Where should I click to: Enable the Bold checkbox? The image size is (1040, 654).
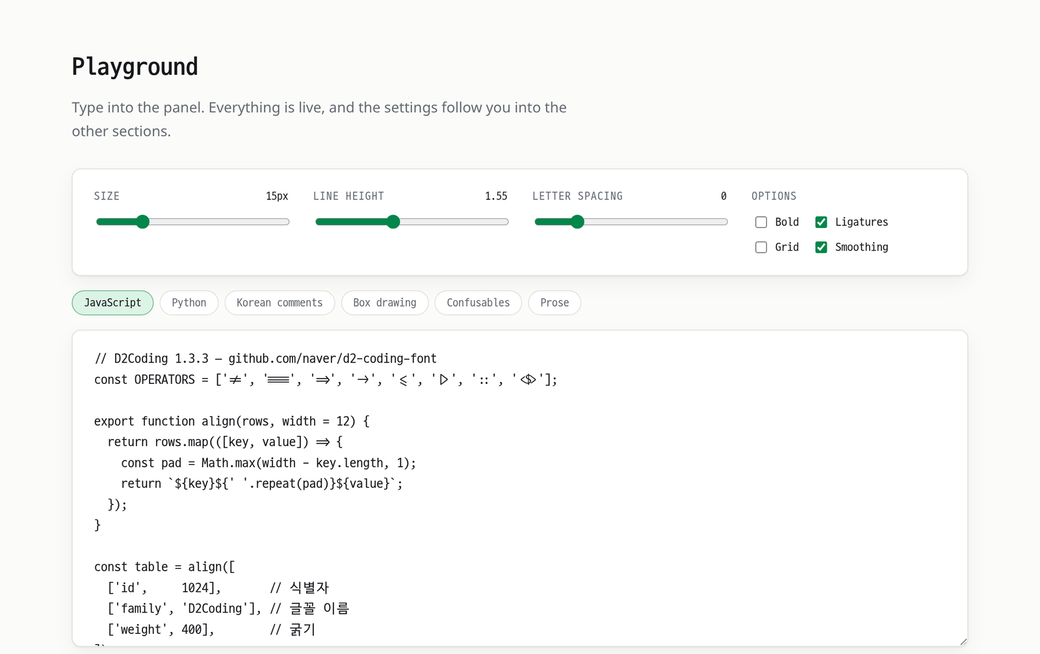pos(761,222)
